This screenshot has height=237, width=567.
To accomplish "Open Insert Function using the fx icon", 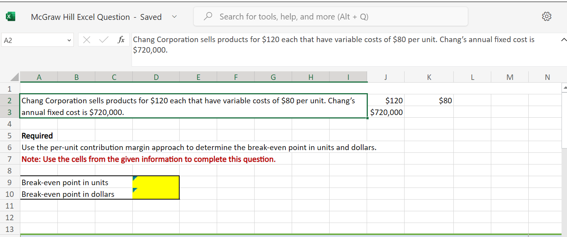I will pyautogui.click(x=121, y=39).
